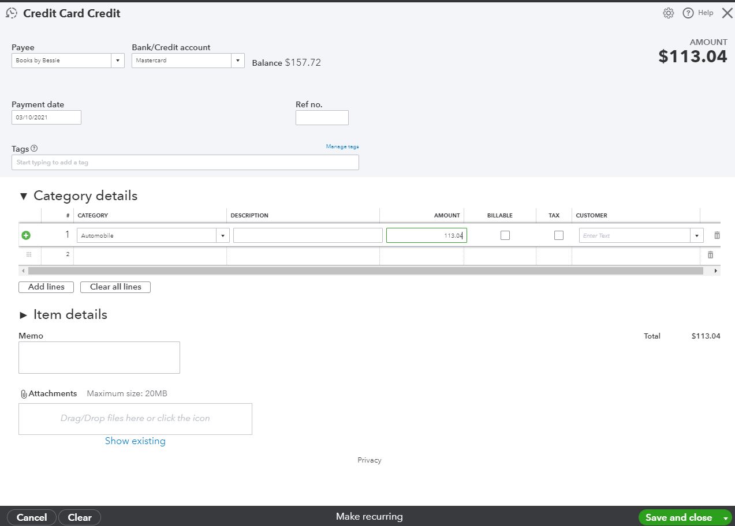Open Manage tags
Viewport: 735px width, 526px height.
click(x=342, y=146)
